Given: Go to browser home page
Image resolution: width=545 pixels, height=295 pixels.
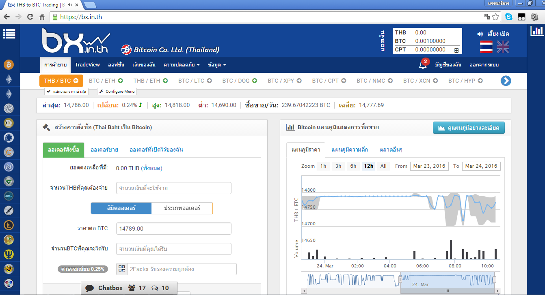Looking at the screenshot, I should pyautogui.click(x=42, y=17).
